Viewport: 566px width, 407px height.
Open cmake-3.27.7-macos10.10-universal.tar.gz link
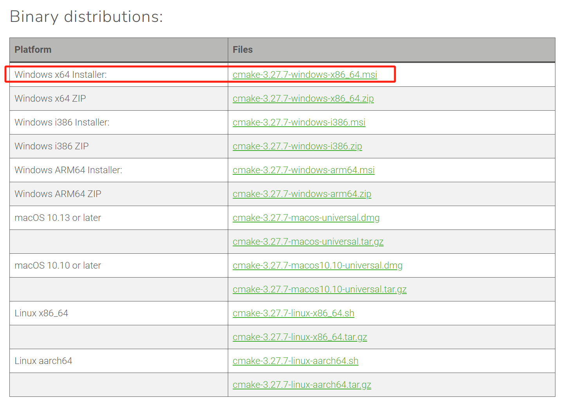click(320, 289)
